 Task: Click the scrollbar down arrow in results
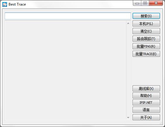coord(128,117)
